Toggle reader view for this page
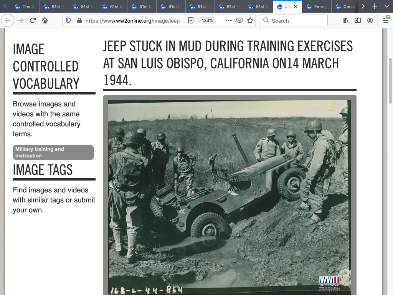This screenshot has height=295, width=393. tap(191, 21)
